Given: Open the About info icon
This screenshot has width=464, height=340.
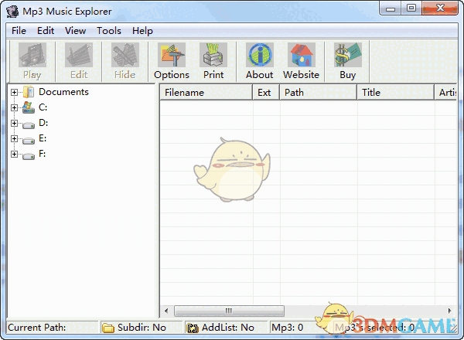Looking at the screenshot, I should 260,55.
